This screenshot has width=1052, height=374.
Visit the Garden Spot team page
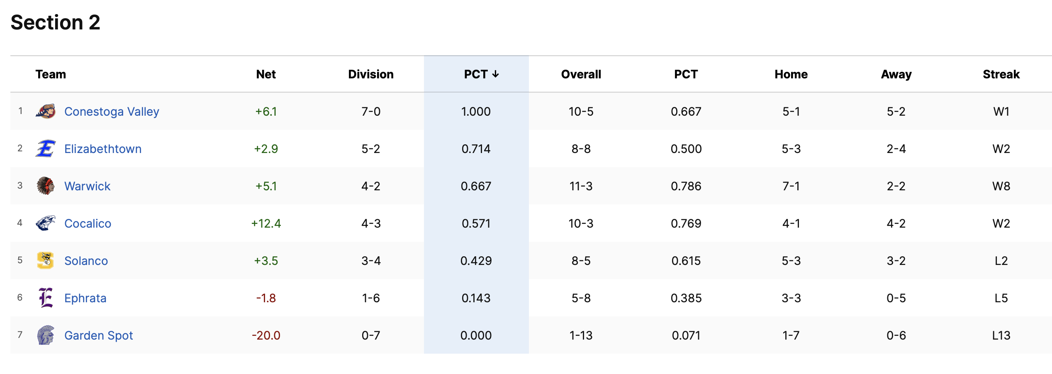point(99,335)
